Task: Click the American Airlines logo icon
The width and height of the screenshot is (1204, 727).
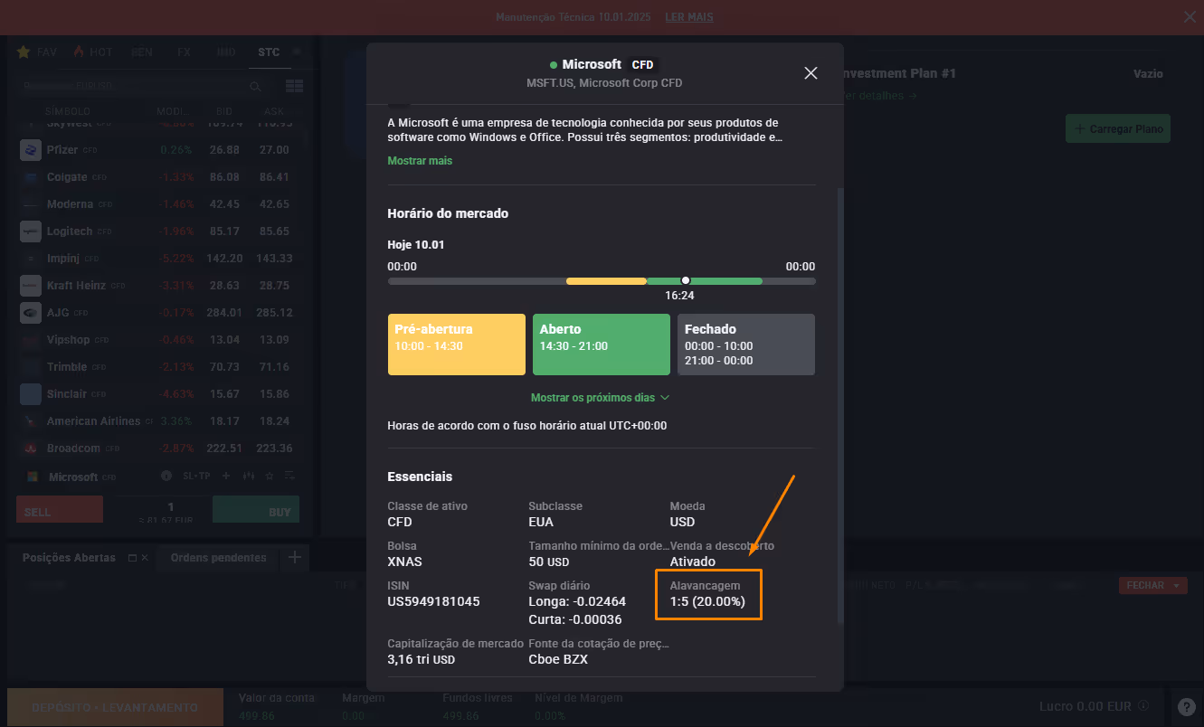Action: tap(31, 421)
